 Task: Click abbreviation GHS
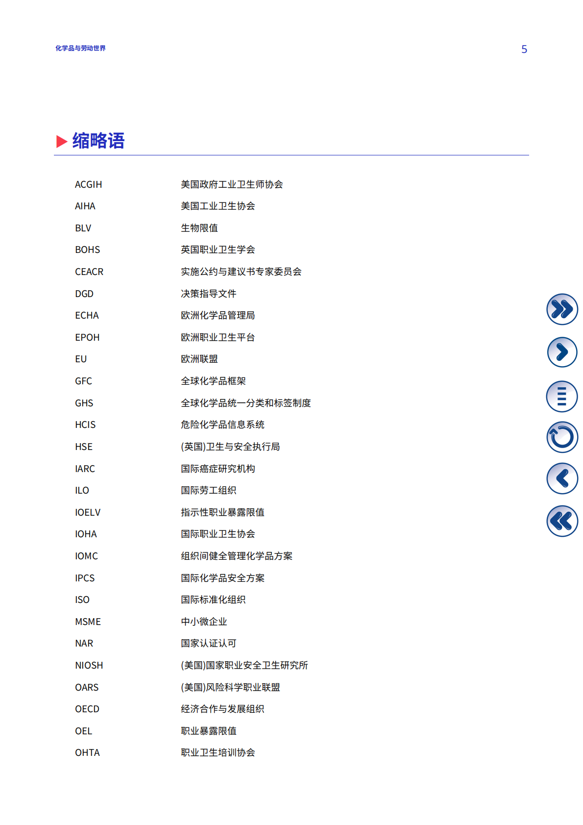point(84,403)
